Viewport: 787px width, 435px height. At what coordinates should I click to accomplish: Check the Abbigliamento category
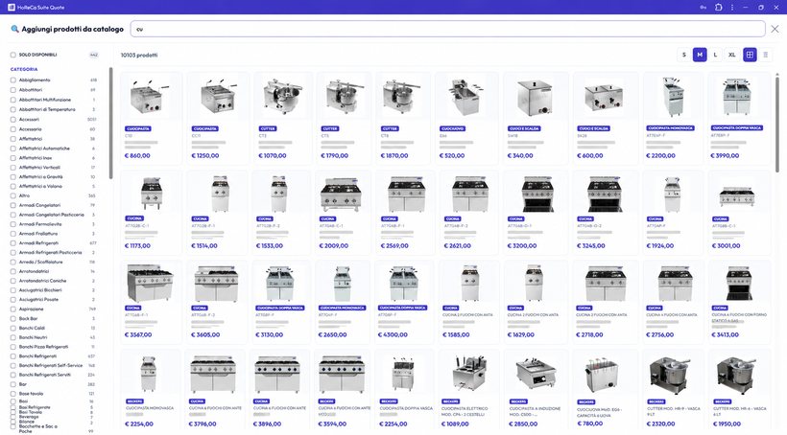coord(13,80)
